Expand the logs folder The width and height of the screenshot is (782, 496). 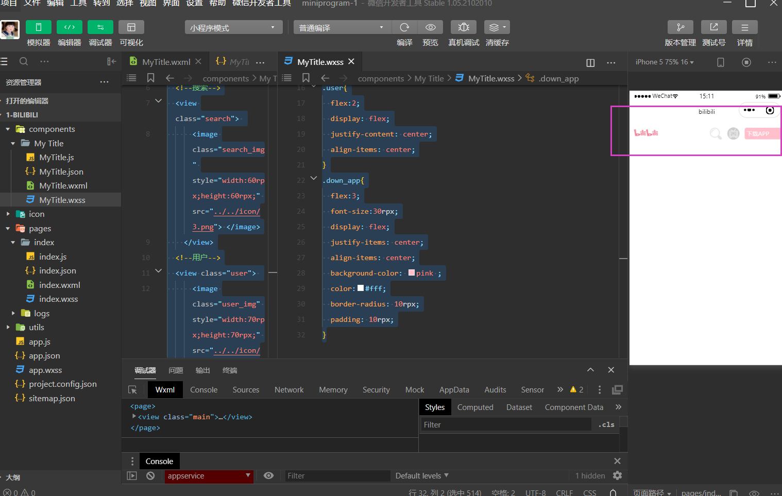coord(13,313)
